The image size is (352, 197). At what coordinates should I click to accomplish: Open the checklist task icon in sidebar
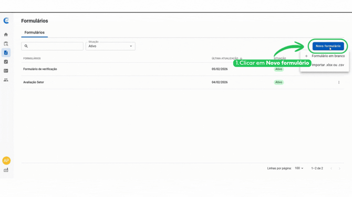click(6, 62)
